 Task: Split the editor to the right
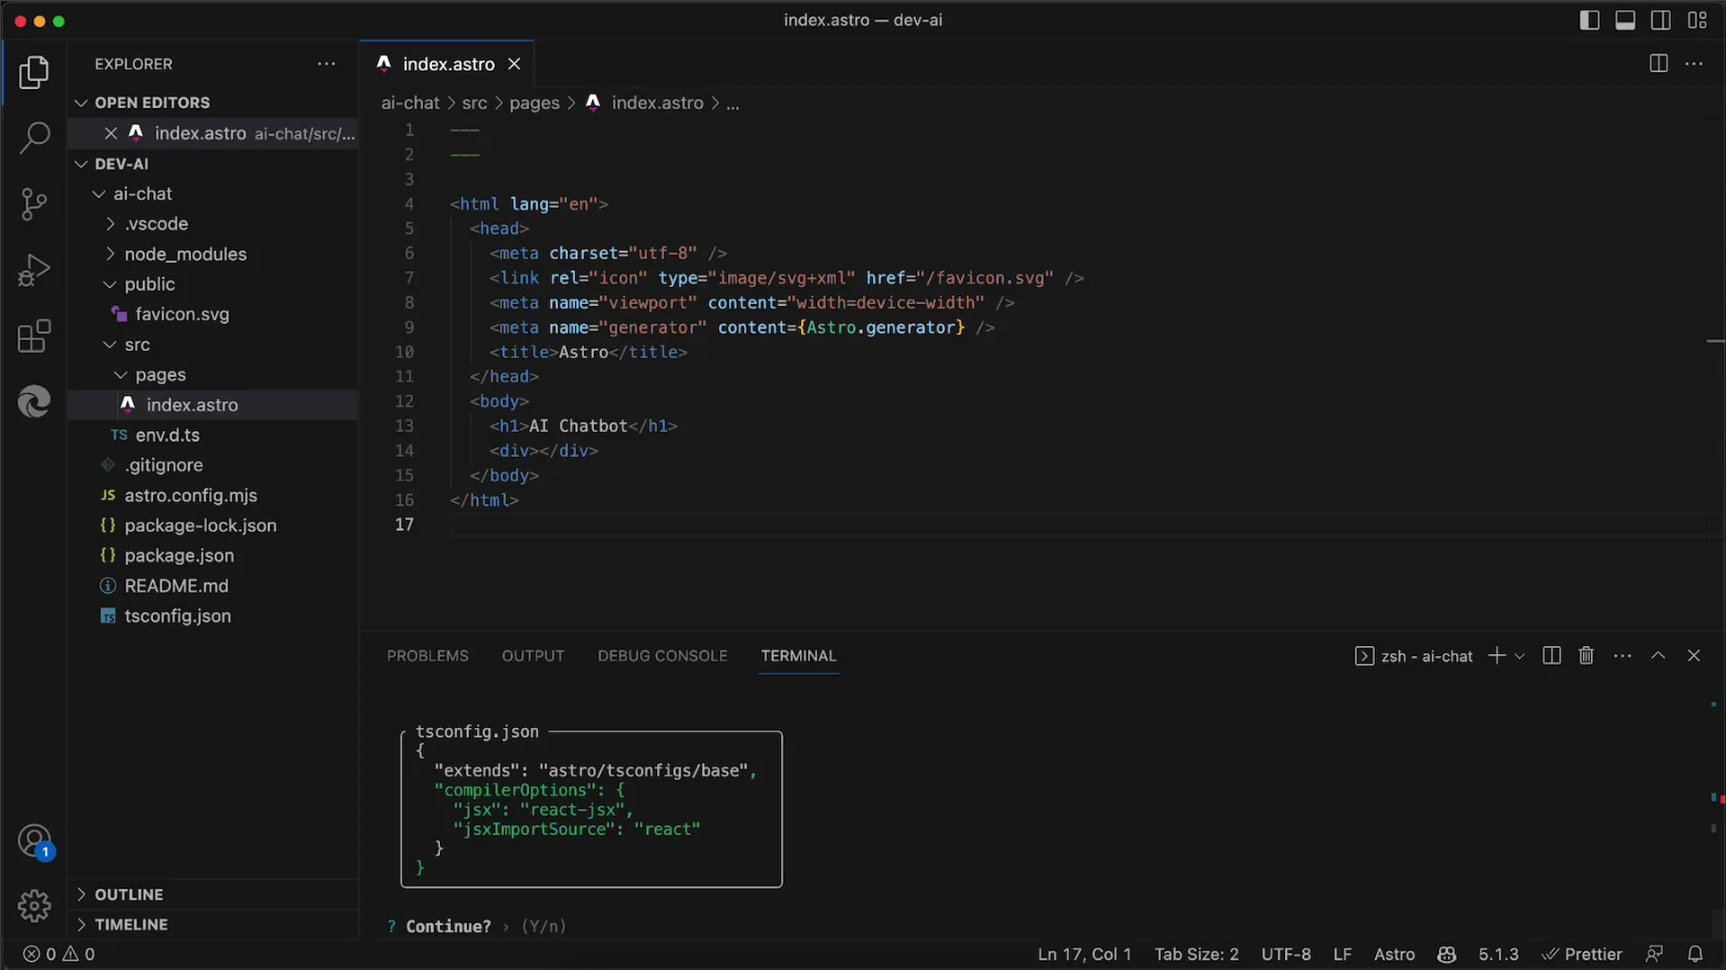(1659, 64)
